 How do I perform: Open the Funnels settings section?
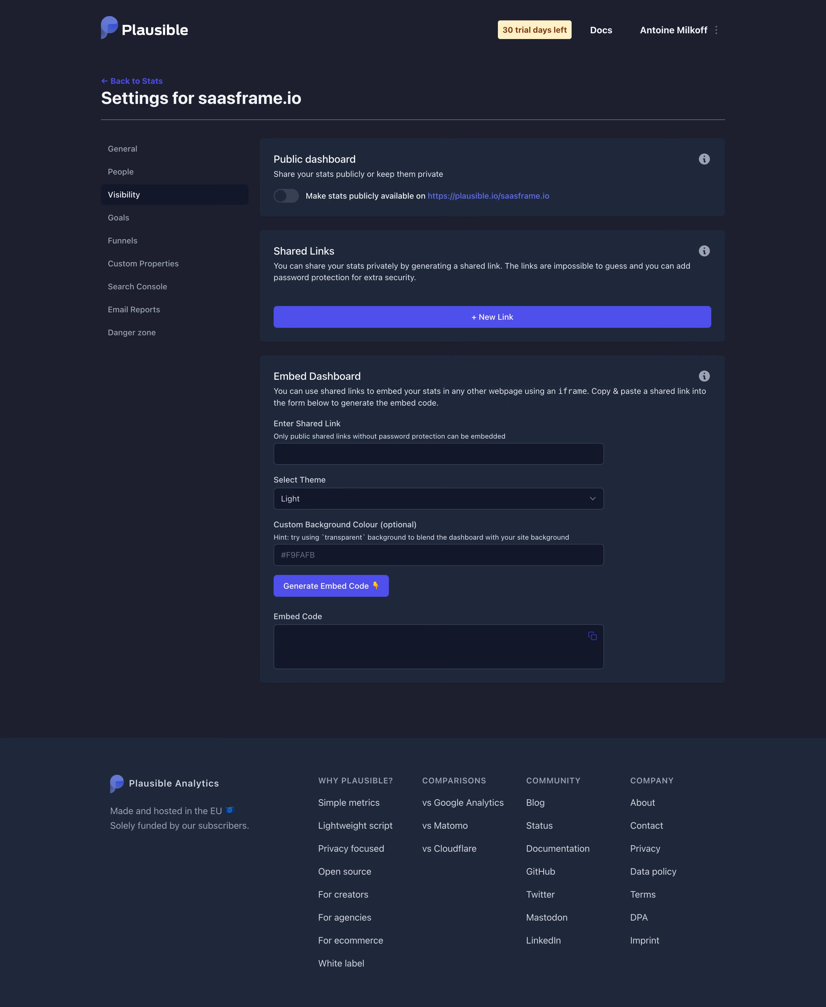click(x=175, y=241)
